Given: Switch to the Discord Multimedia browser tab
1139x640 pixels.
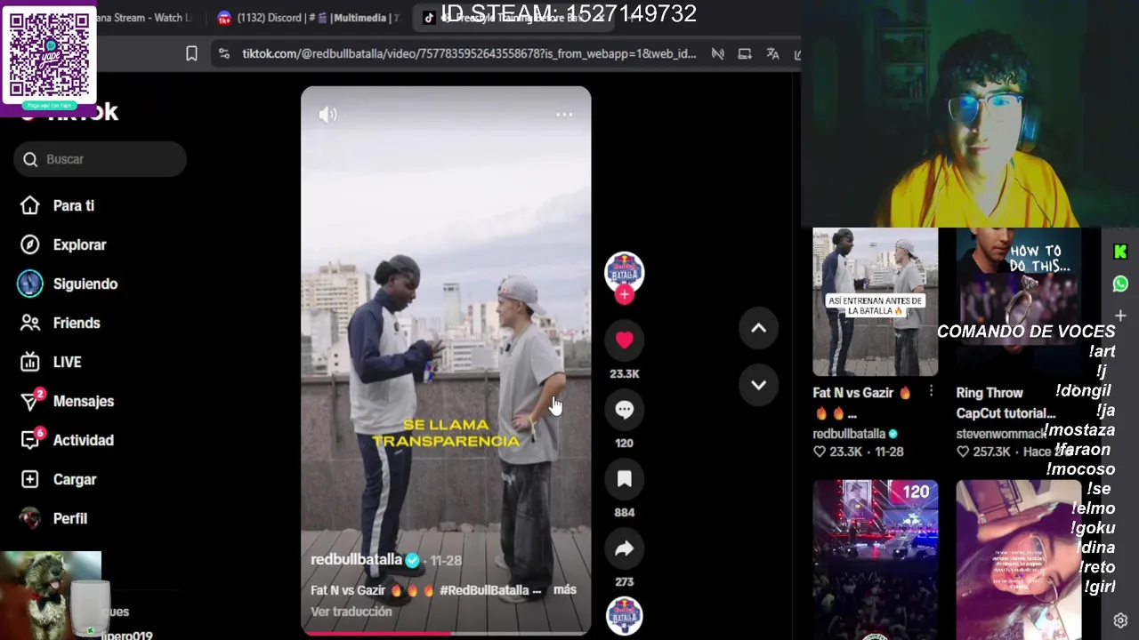Looking at the screenshot, I should click(x=310, y=18).
